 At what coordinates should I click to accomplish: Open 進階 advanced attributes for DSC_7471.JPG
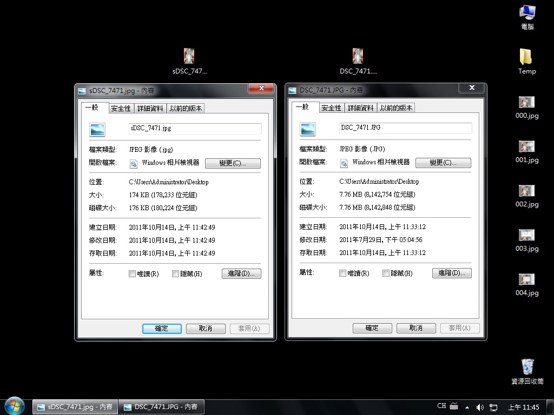(452, 273)
